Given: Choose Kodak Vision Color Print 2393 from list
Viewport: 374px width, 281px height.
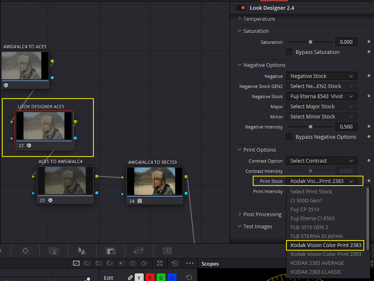Looking at the screenshot, I should (x=326, y=254).
